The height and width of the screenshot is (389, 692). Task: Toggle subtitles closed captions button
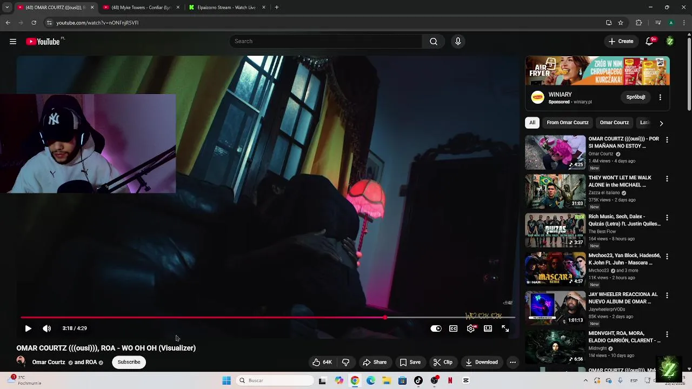[454, 328]
